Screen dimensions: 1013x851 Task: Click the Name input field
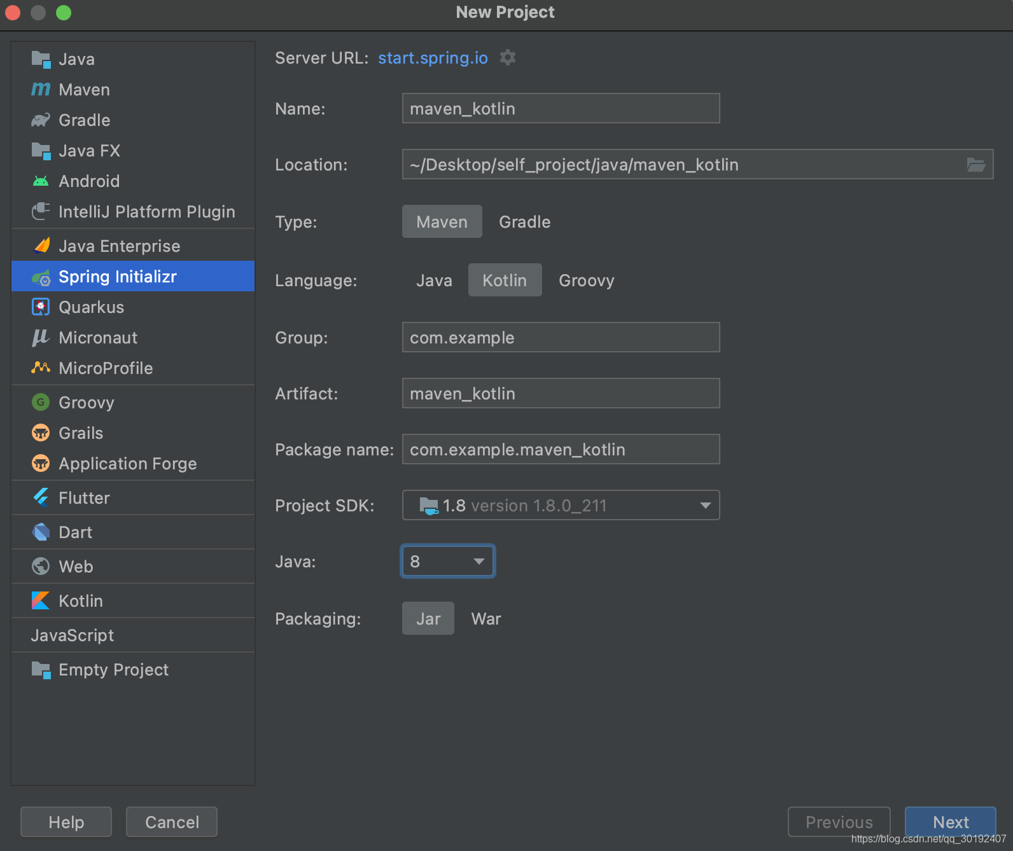tap(561, 108)
